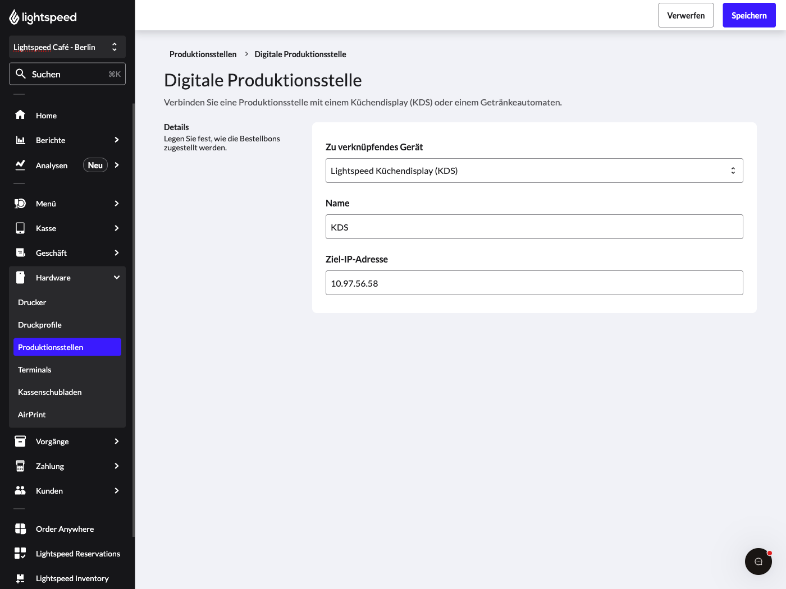Click the Hardware device icon

click(20, 277)
